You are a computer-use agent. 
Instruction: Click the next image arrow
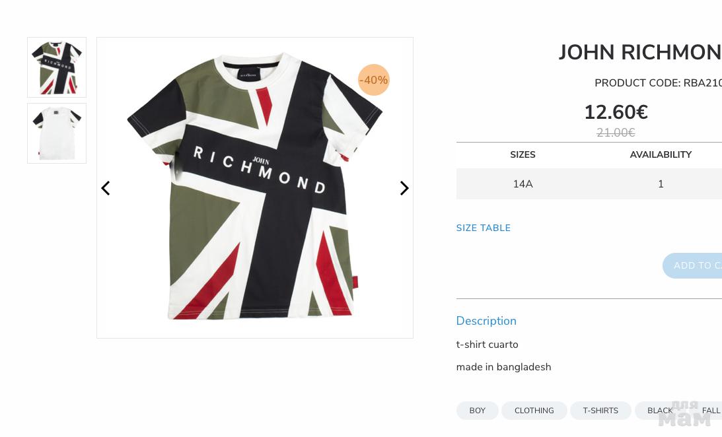point(404,188)
